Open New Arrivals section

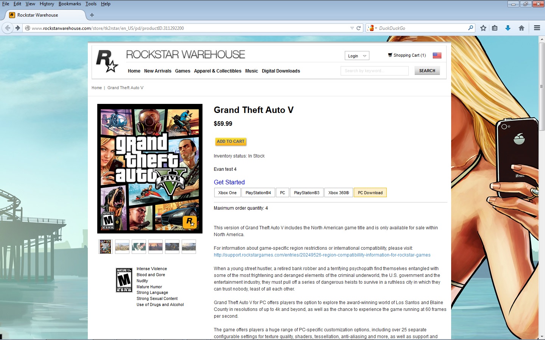158,71
